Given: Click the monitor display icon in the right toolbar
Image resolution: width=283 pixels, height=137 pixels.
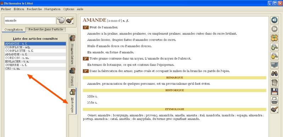Looking at the screenshot, I should pyautogui.click(x=274, y=65).
